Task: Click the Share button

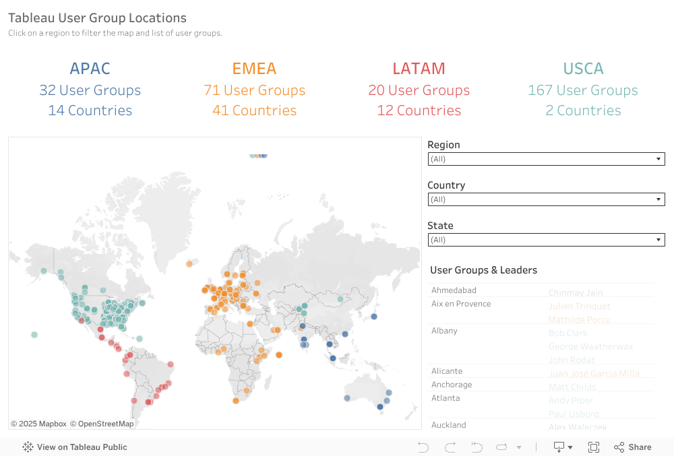Action: [x=632, y=447]
